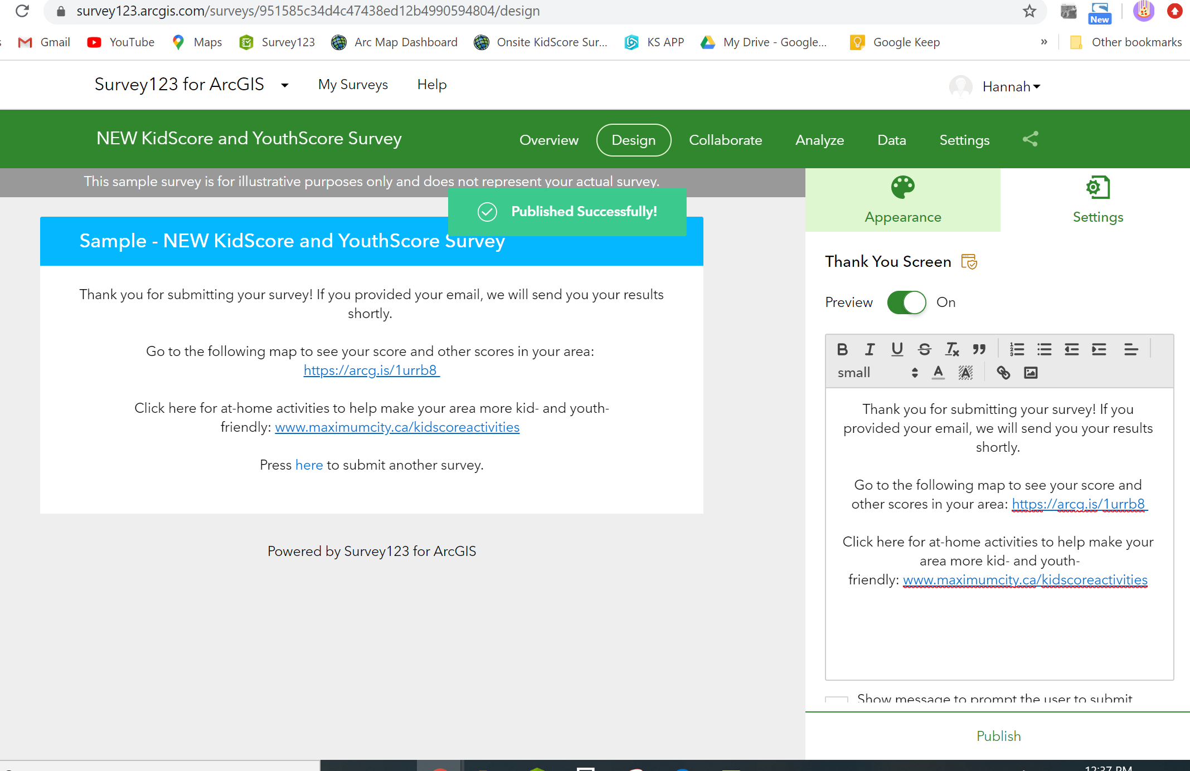Bookmark this page with star icon
This screenshot has width=1190, height=771.
pos(1029,11)
